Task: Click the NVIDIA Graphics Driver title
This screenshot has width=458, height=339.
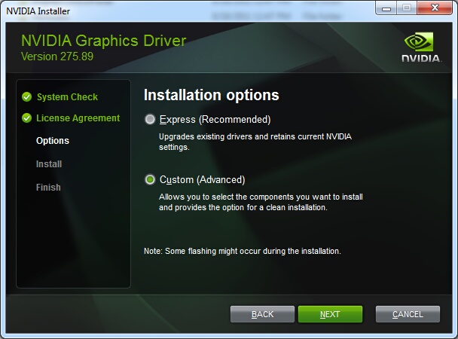Action: pos(104,41)
